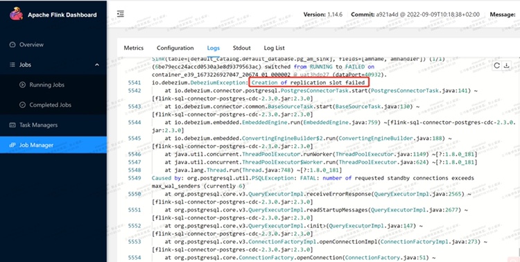Click the Running Jobs play-circle icon
Image resolution: width=520 pixels, height=262 pixels.
pos(23,85)
